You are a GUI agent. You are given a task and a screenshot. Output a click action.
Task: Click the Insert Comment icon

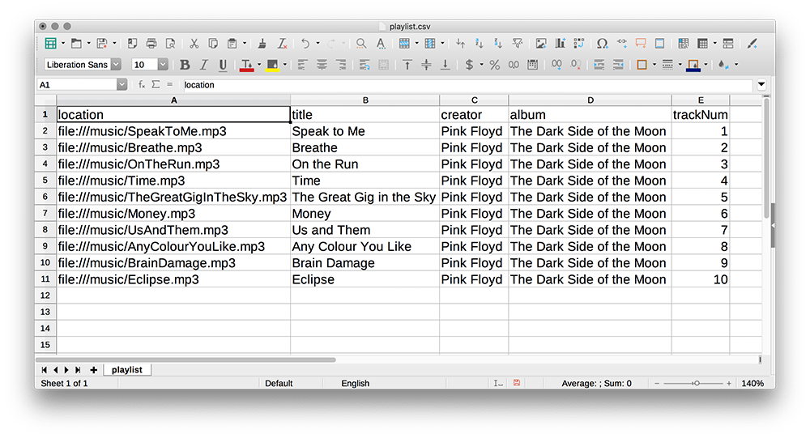641,44
